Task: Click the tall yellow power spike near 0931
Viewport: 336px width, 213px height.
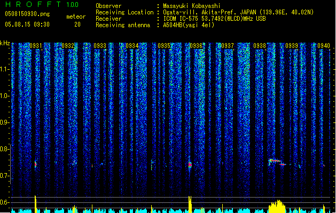Action: click(36, 204)
